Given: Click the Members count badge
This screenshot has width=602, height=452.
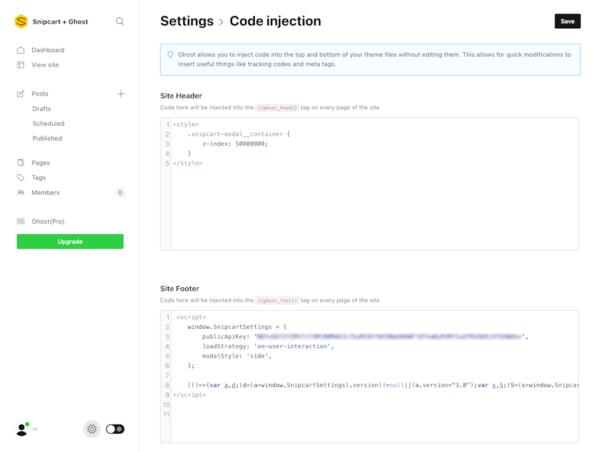Looking at the screenshot, I should tap(120, 193).
